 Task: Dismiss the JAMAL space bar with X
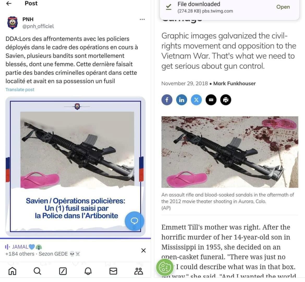click(x=143, y=250)
